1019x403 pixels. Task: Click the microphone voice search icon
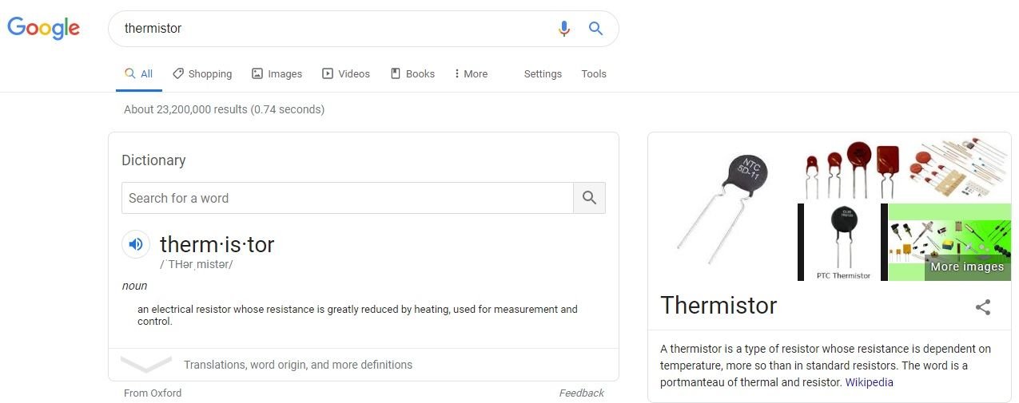pos(564,29)
